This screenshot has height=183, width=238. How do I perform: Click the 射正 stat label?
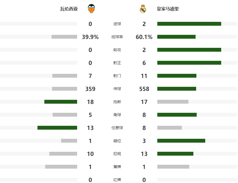tap(117, 63)
